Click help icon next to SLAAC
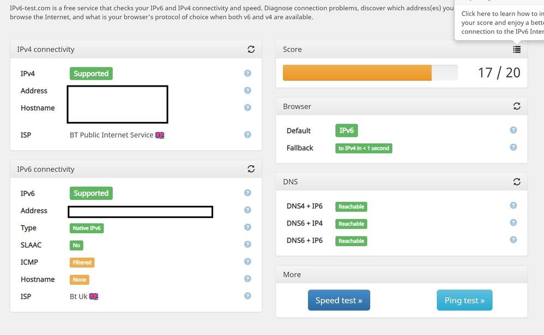Screen dimensions: 544x335 coord(247,245)
